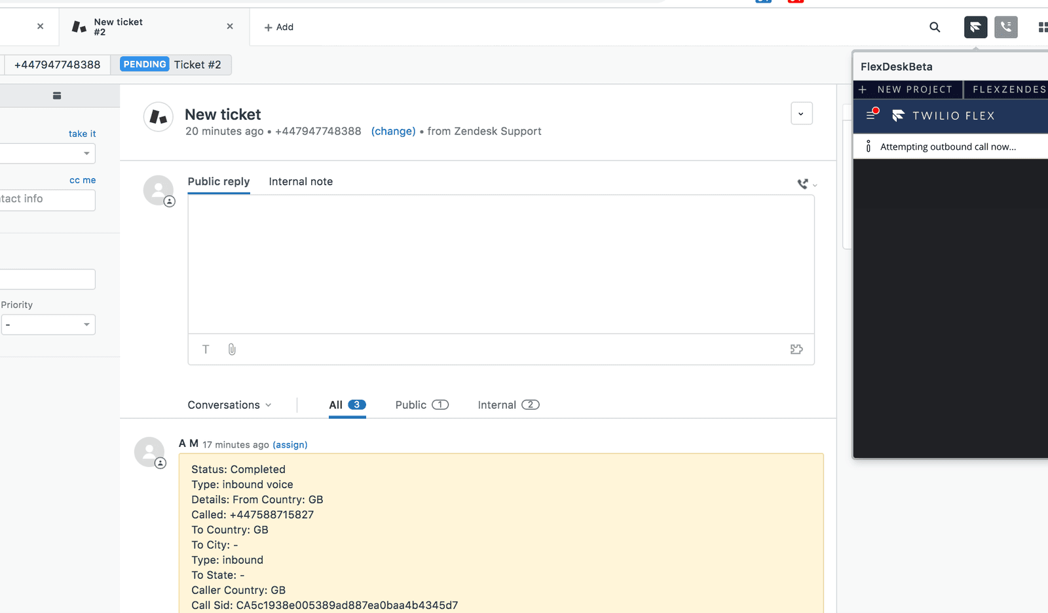
Task: Open the ticket options chevron near the title
Action: point(801,113)
